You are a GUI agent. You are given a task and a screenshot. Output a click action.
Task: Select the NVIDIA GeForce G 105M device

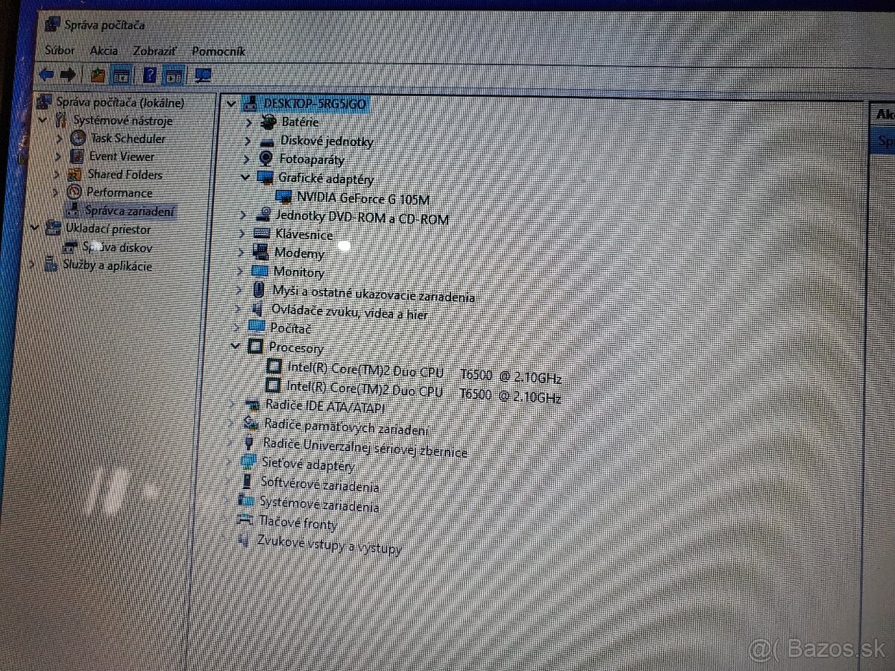point(361,198)
